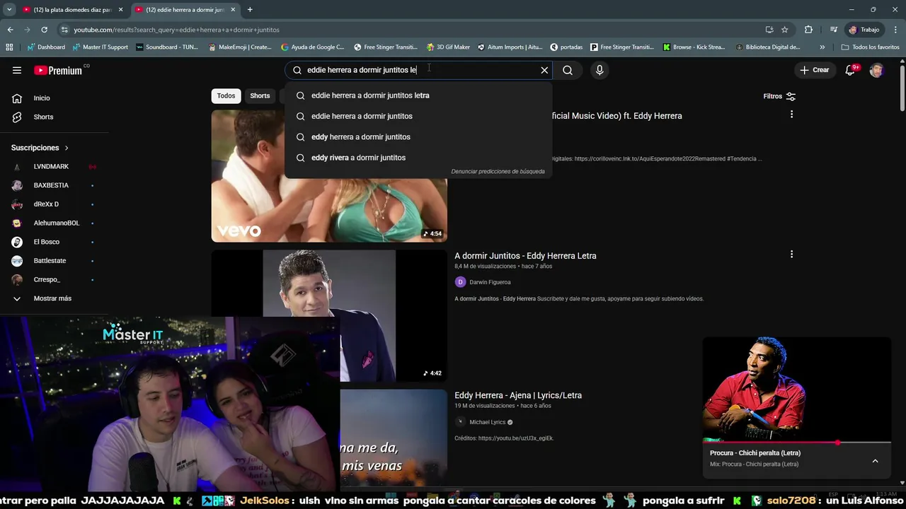The width and height of the screenshot is (906, 509).
Task: Go to the YouTube Premium home logo
Action: [58, 70]
